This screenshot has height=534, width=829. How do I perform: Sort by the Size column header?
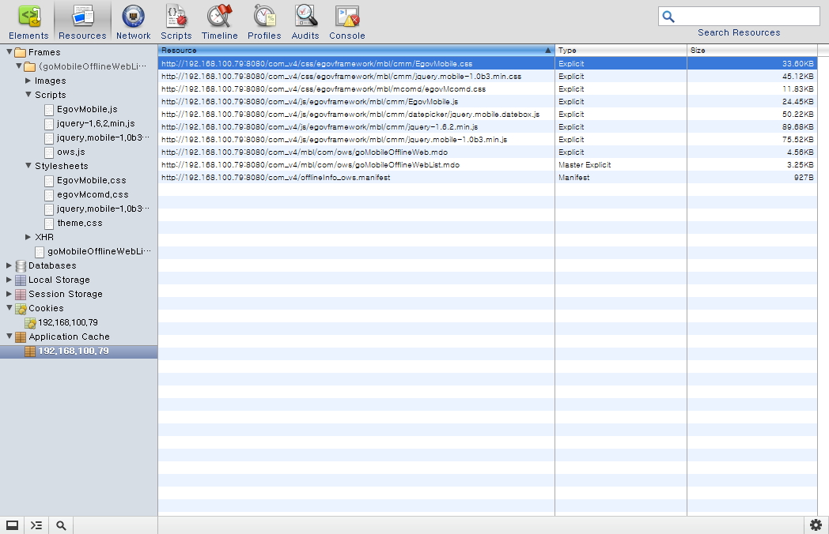click(x=751, y=50)
